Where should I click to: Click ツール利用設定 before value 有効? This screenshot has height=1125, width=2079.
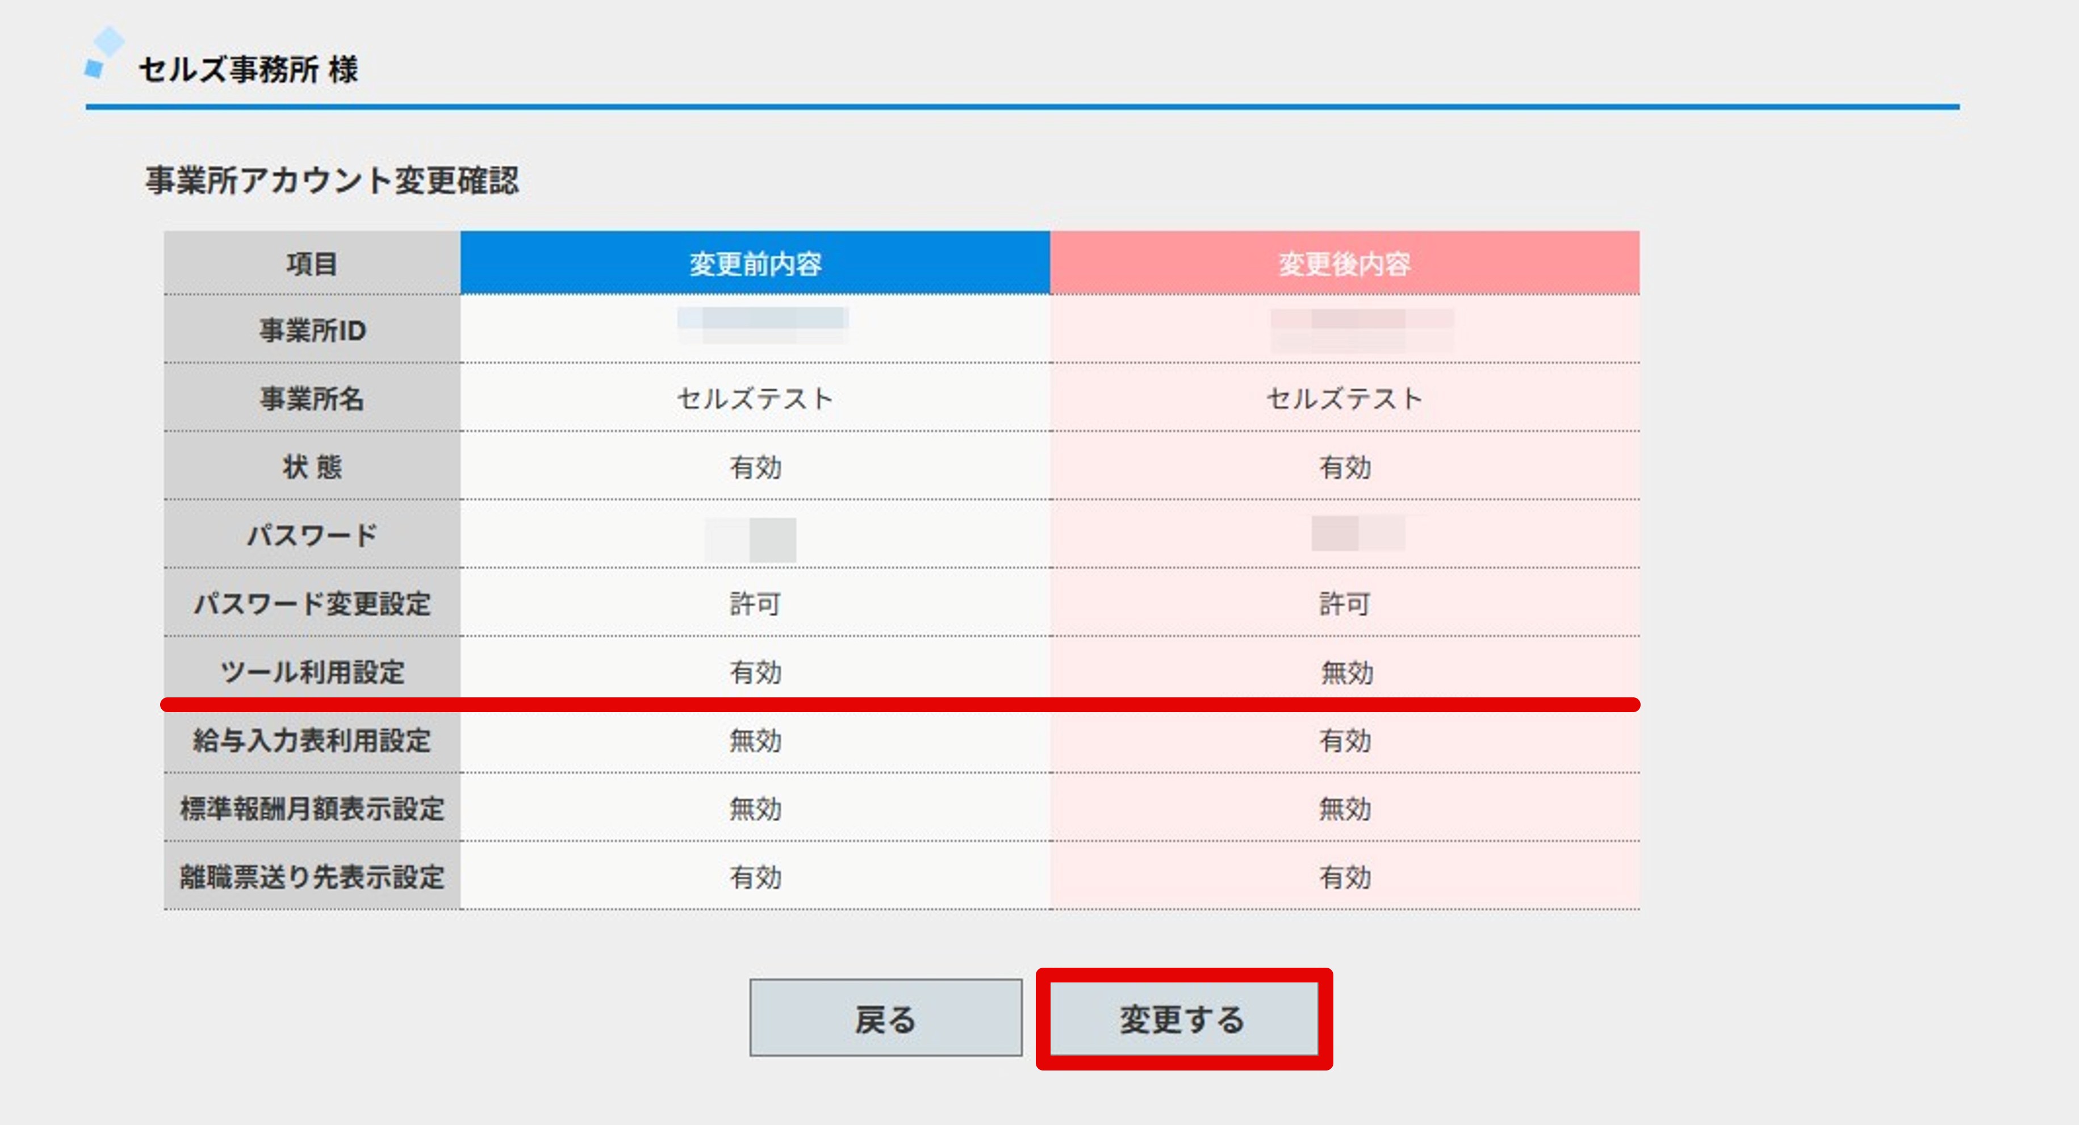click(755, 671)
